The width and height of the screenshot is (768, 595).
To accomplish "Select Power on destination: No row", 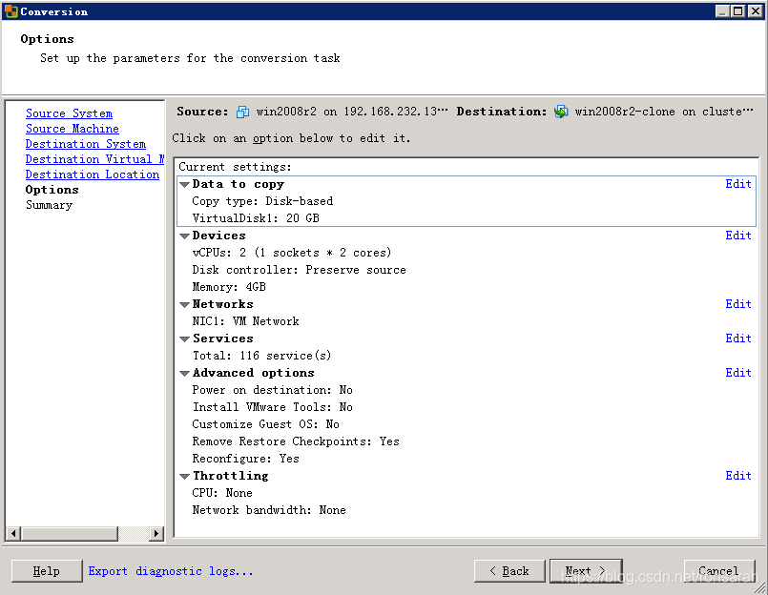I will coord(272,390).
